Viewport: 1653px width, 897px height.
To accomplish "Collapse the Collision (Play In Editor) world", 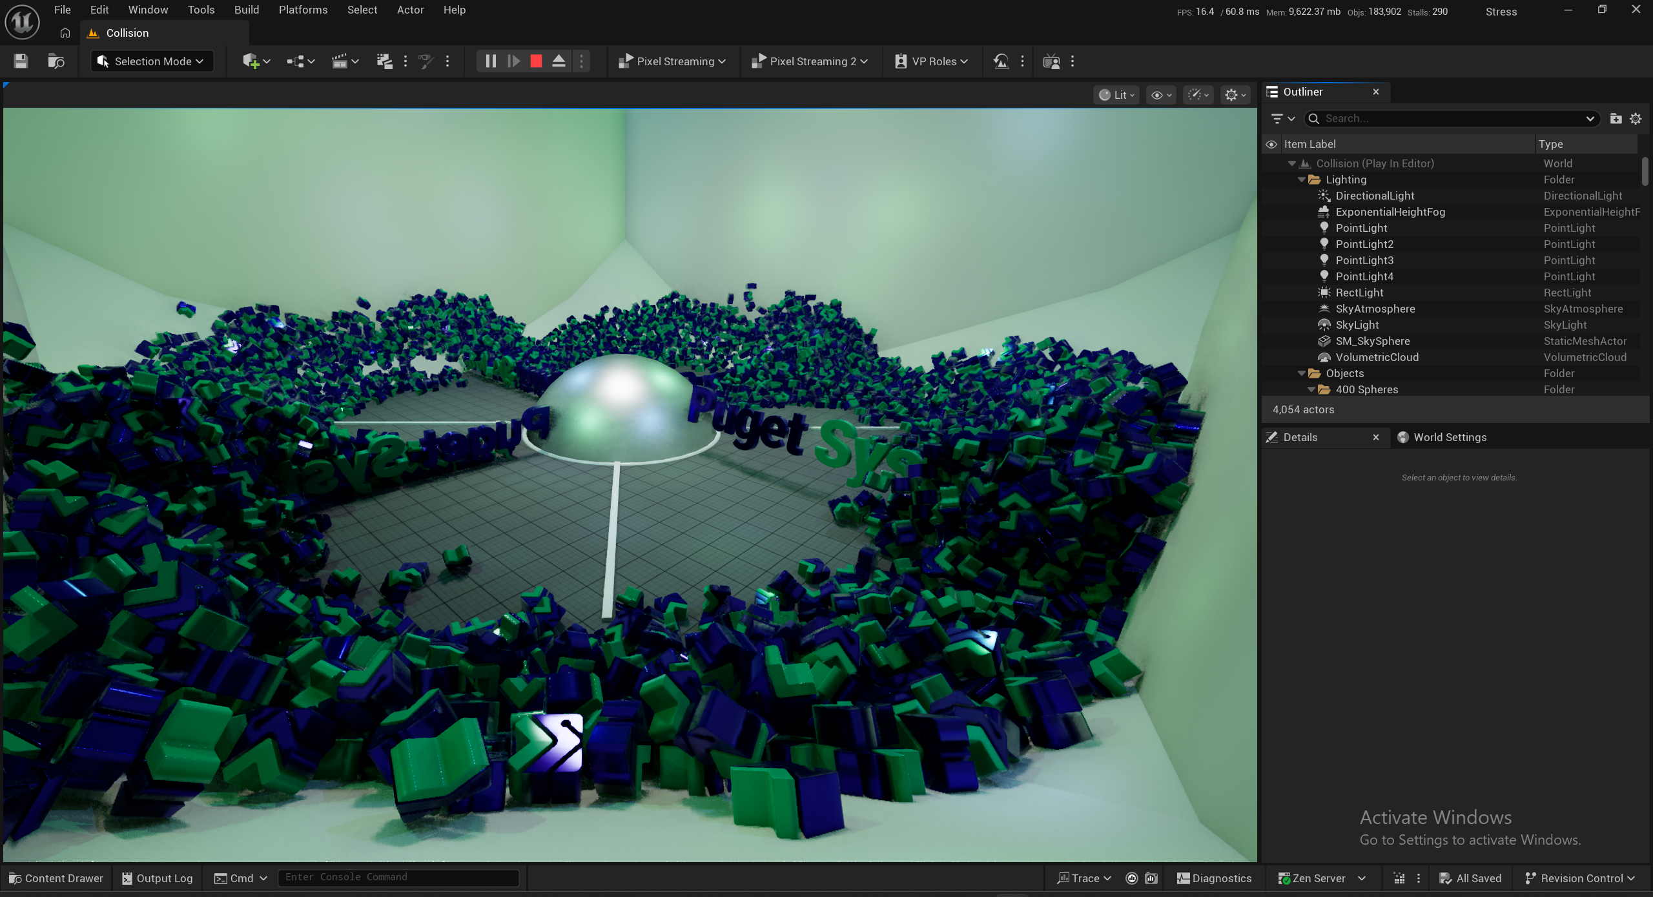I will pyautogui.click(x=1291, y=164).
